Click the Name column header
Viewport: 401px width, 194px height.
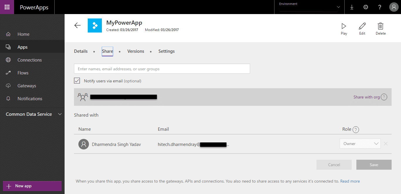click(85, 129)
